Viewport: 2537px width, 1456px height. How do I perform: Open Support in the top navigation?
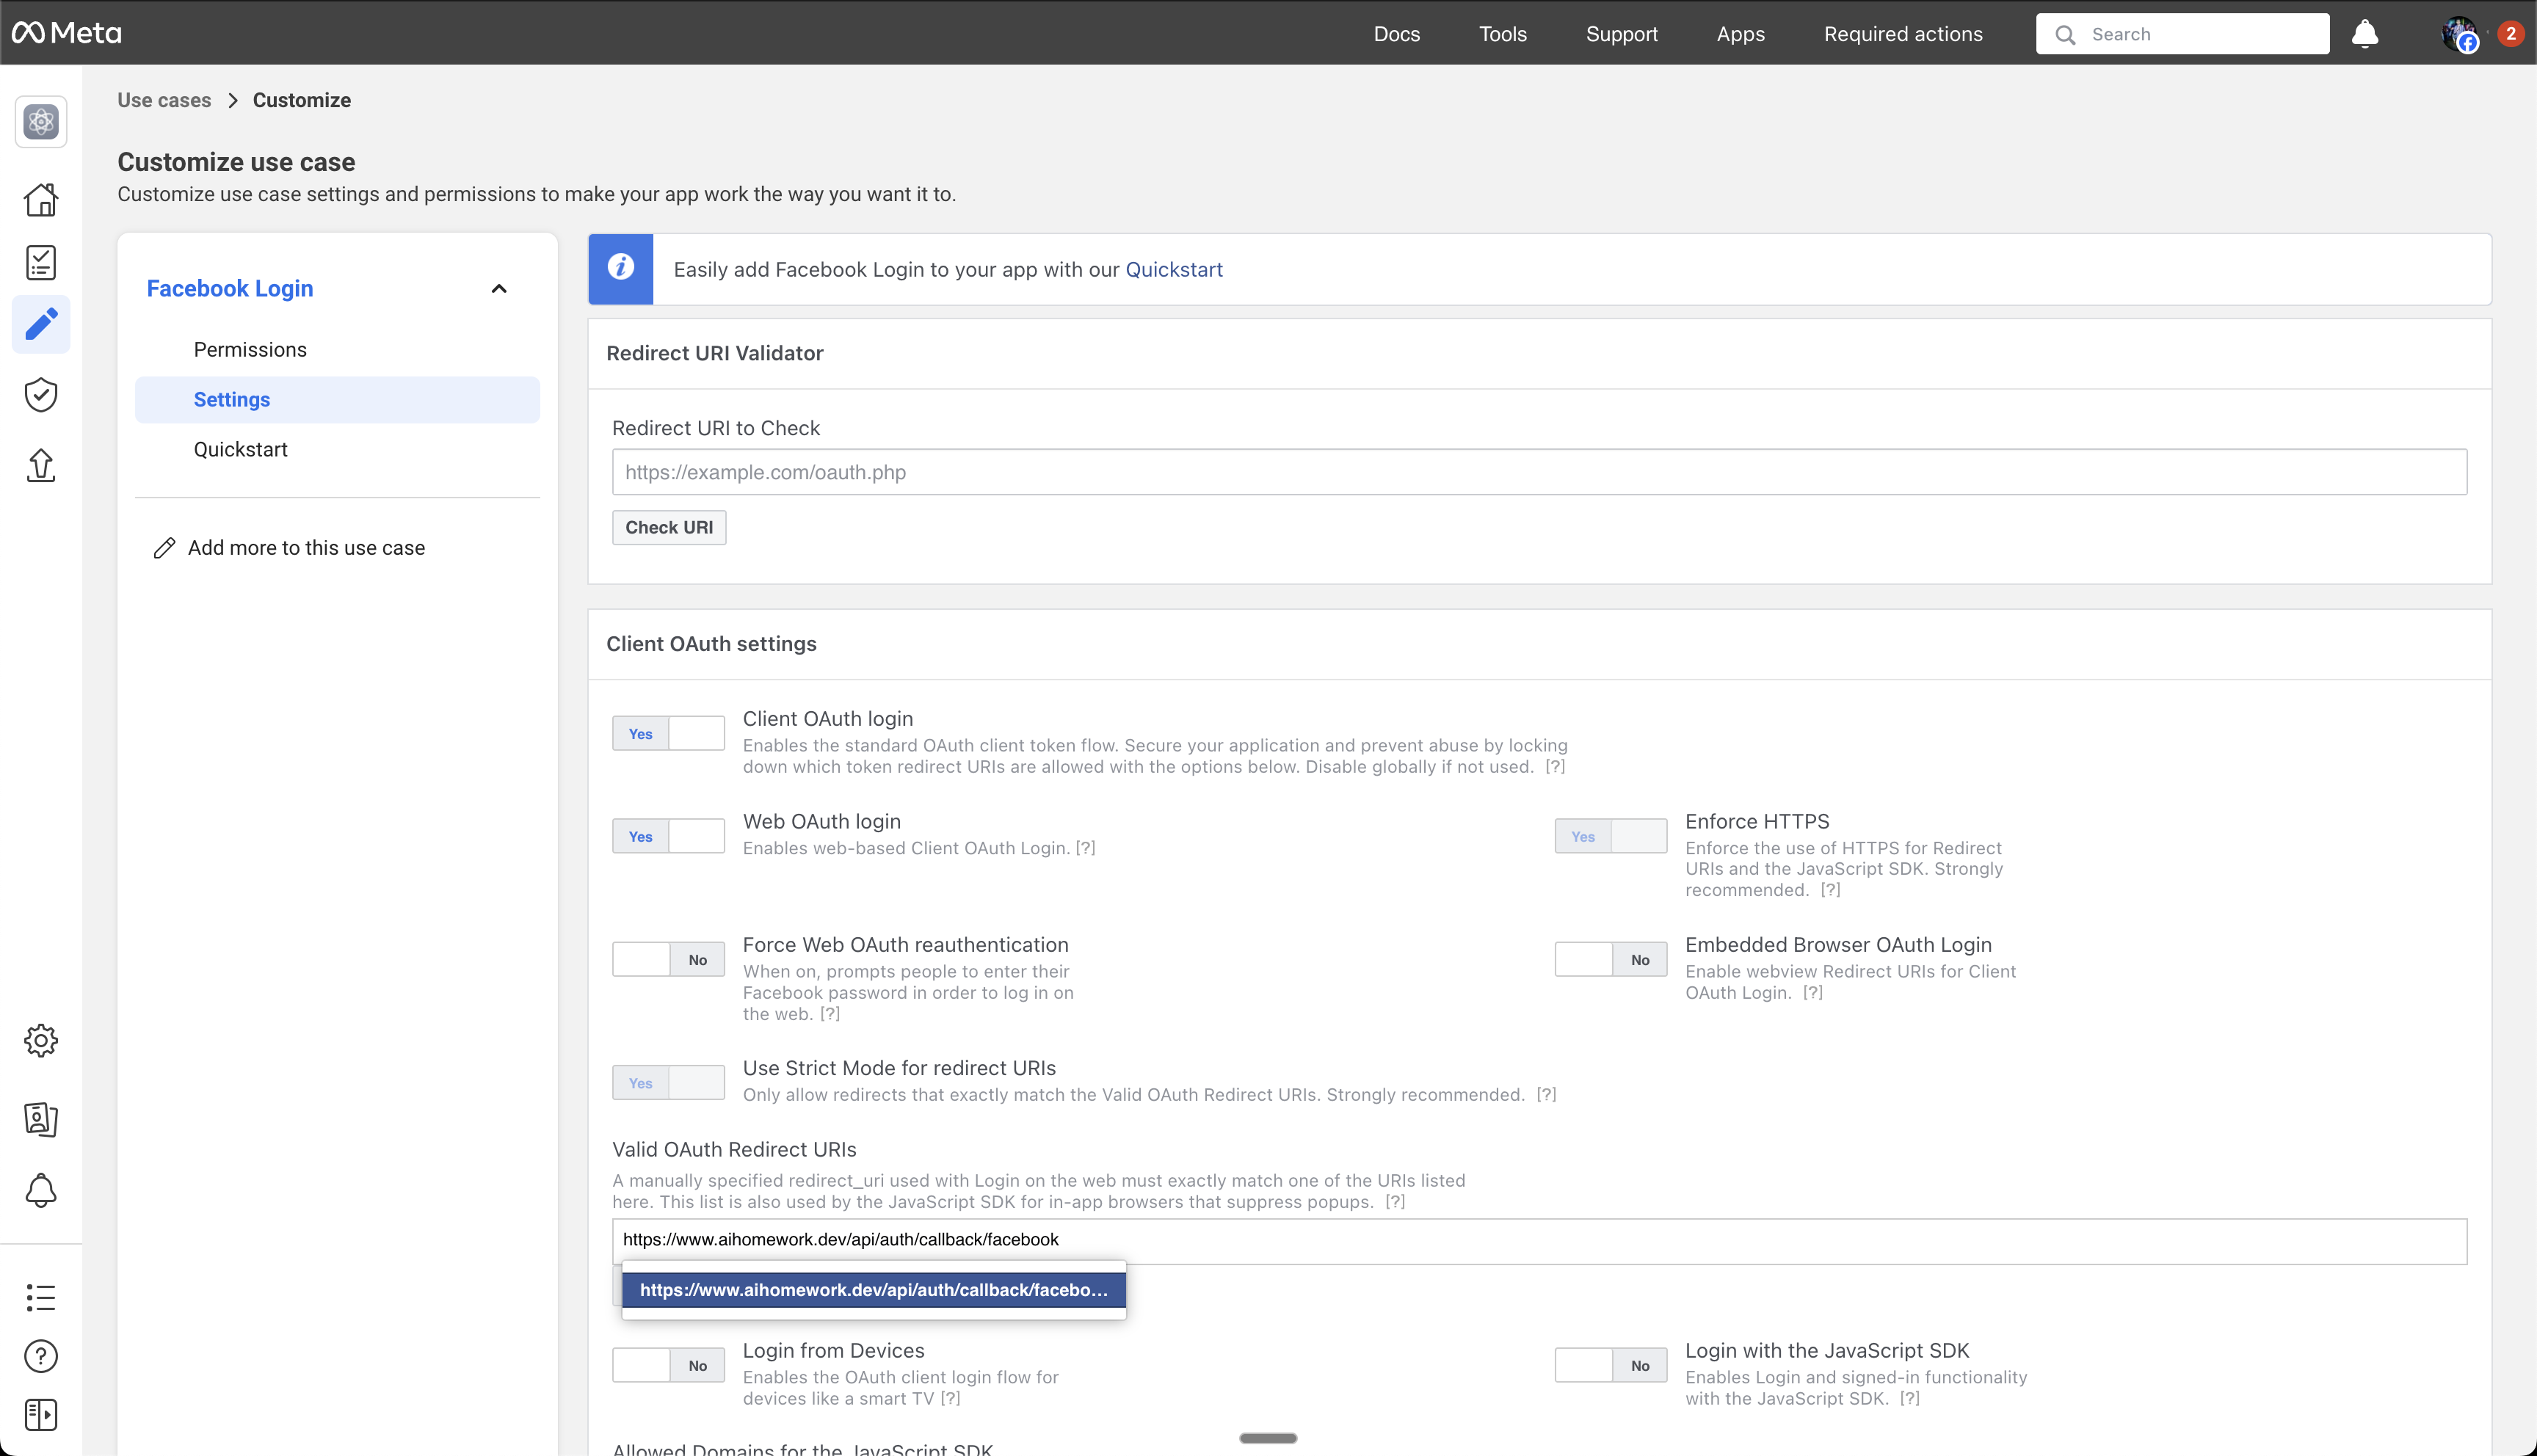coord(1622,34)
